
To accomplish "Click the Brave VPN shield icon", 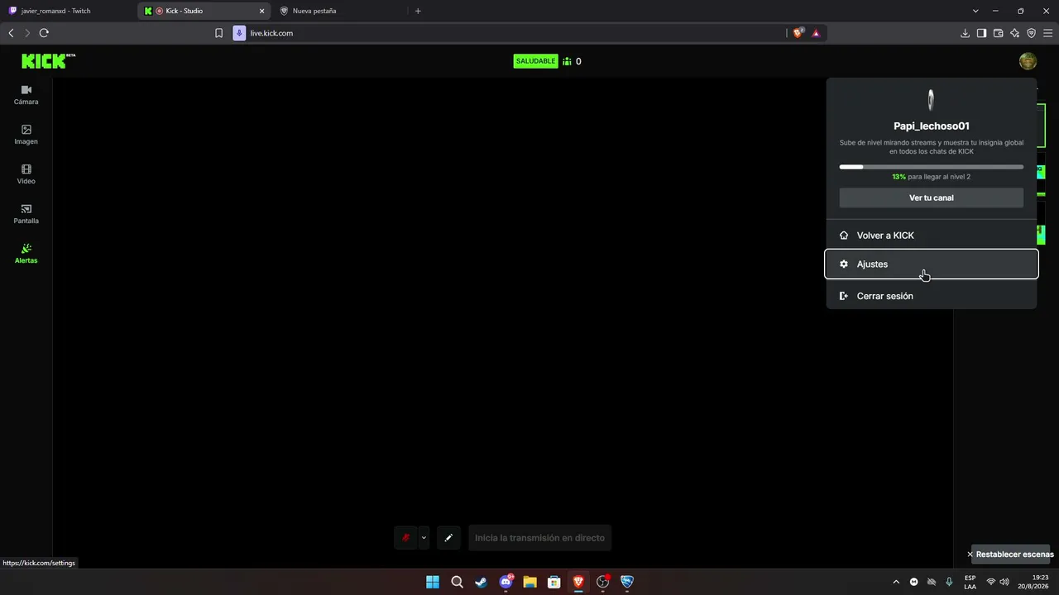I will point(1031,33).
